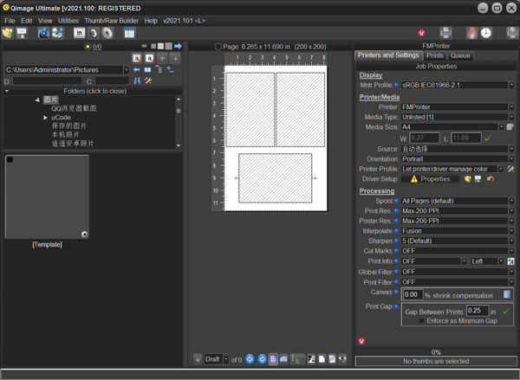Click the camera icon in top toolbar
520x380 pixels.
(42, 33)
